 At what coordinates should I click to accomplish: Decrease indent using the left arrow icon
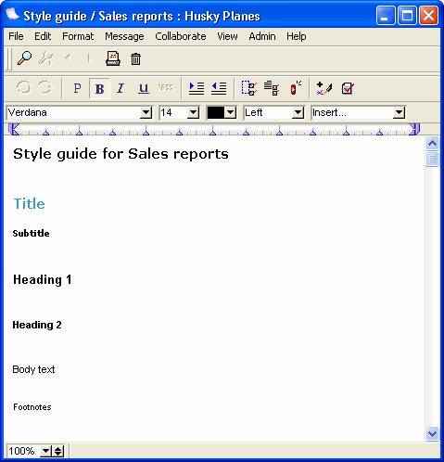pos(219,88)
